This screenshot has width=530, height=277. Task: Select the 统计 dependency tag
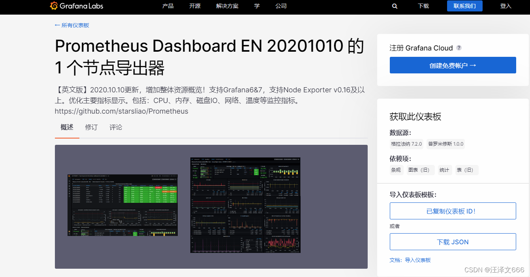(444, 170)
